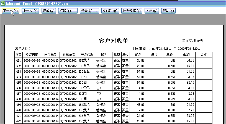Click amount 7.20 in row 490

191,110
